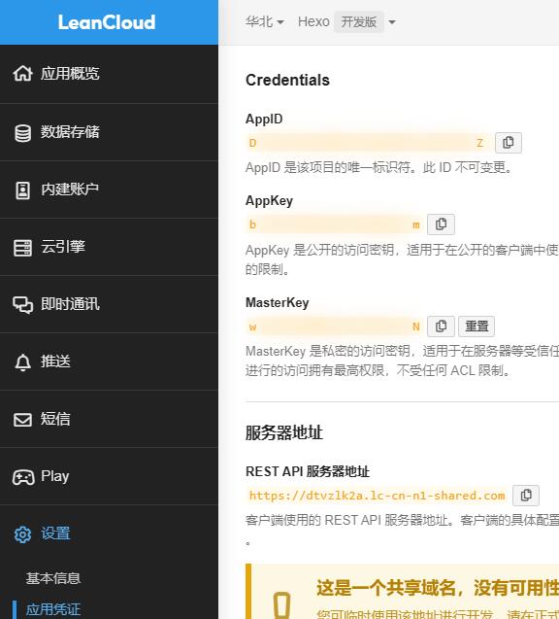Click the LeanCloud logo
The height and width of the screenshot is (619, 559).
pyautogui.click(x=107, y=22)
